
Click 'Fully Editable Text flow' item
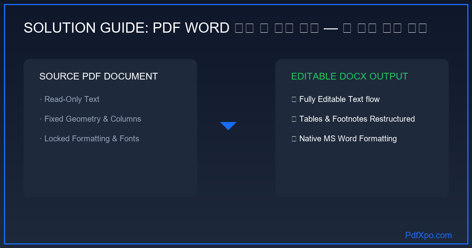(336, 99)
